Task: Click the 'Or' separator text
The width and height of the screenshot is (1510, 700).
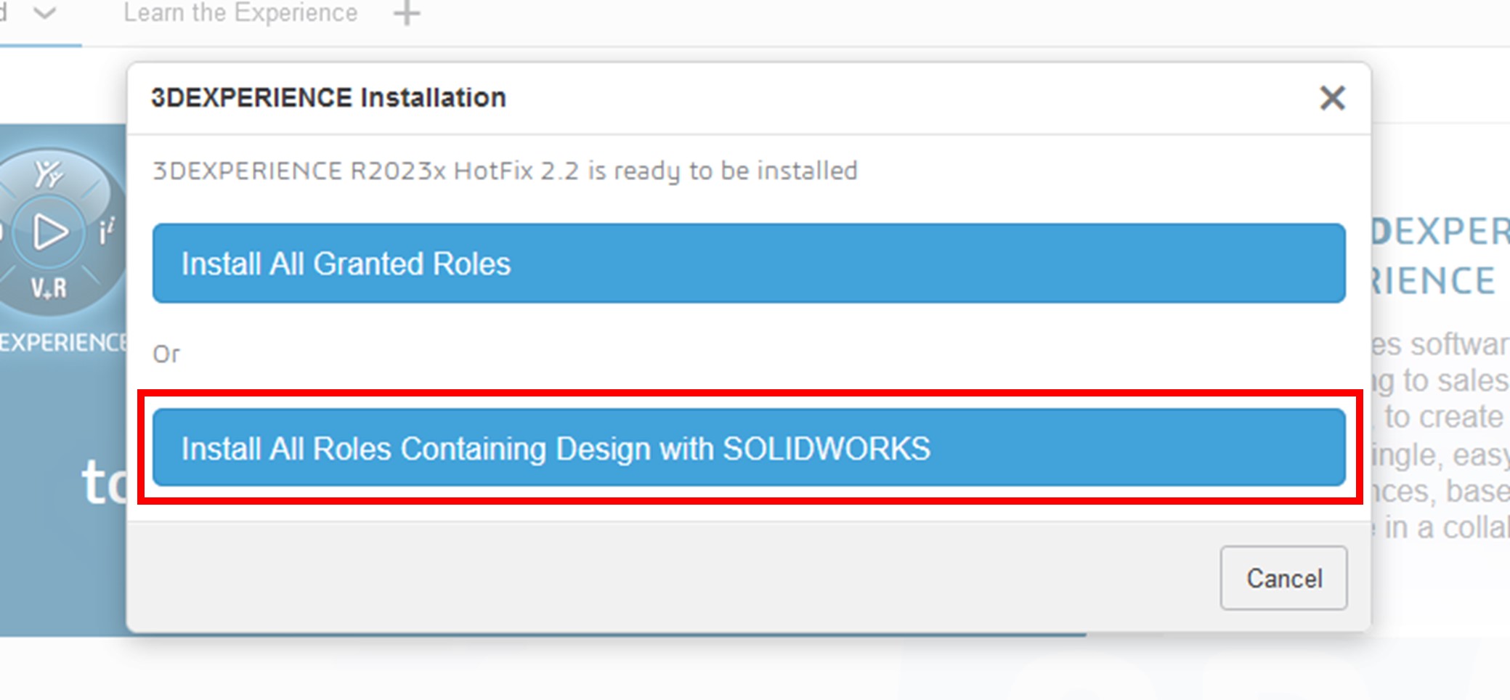Action: [166, 354]
